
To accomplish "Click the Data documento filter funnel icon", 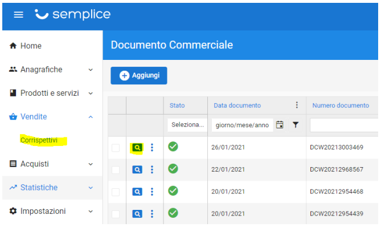I will (x=296, y=125).
